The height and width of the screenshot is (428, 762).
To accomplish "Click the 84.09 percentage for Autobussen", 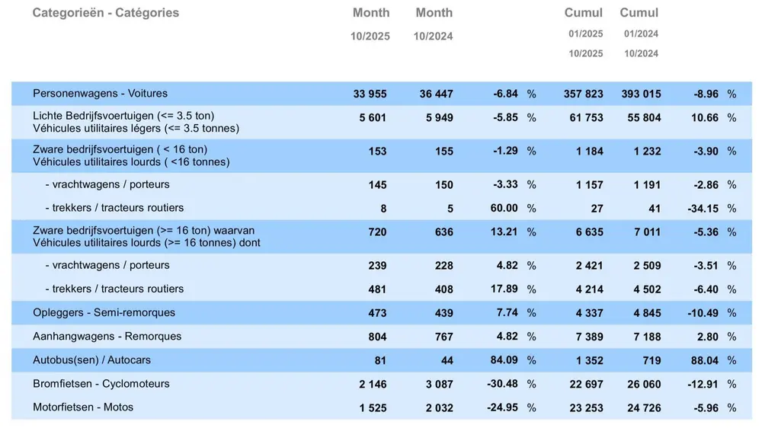I will click(x=503, y=360).
